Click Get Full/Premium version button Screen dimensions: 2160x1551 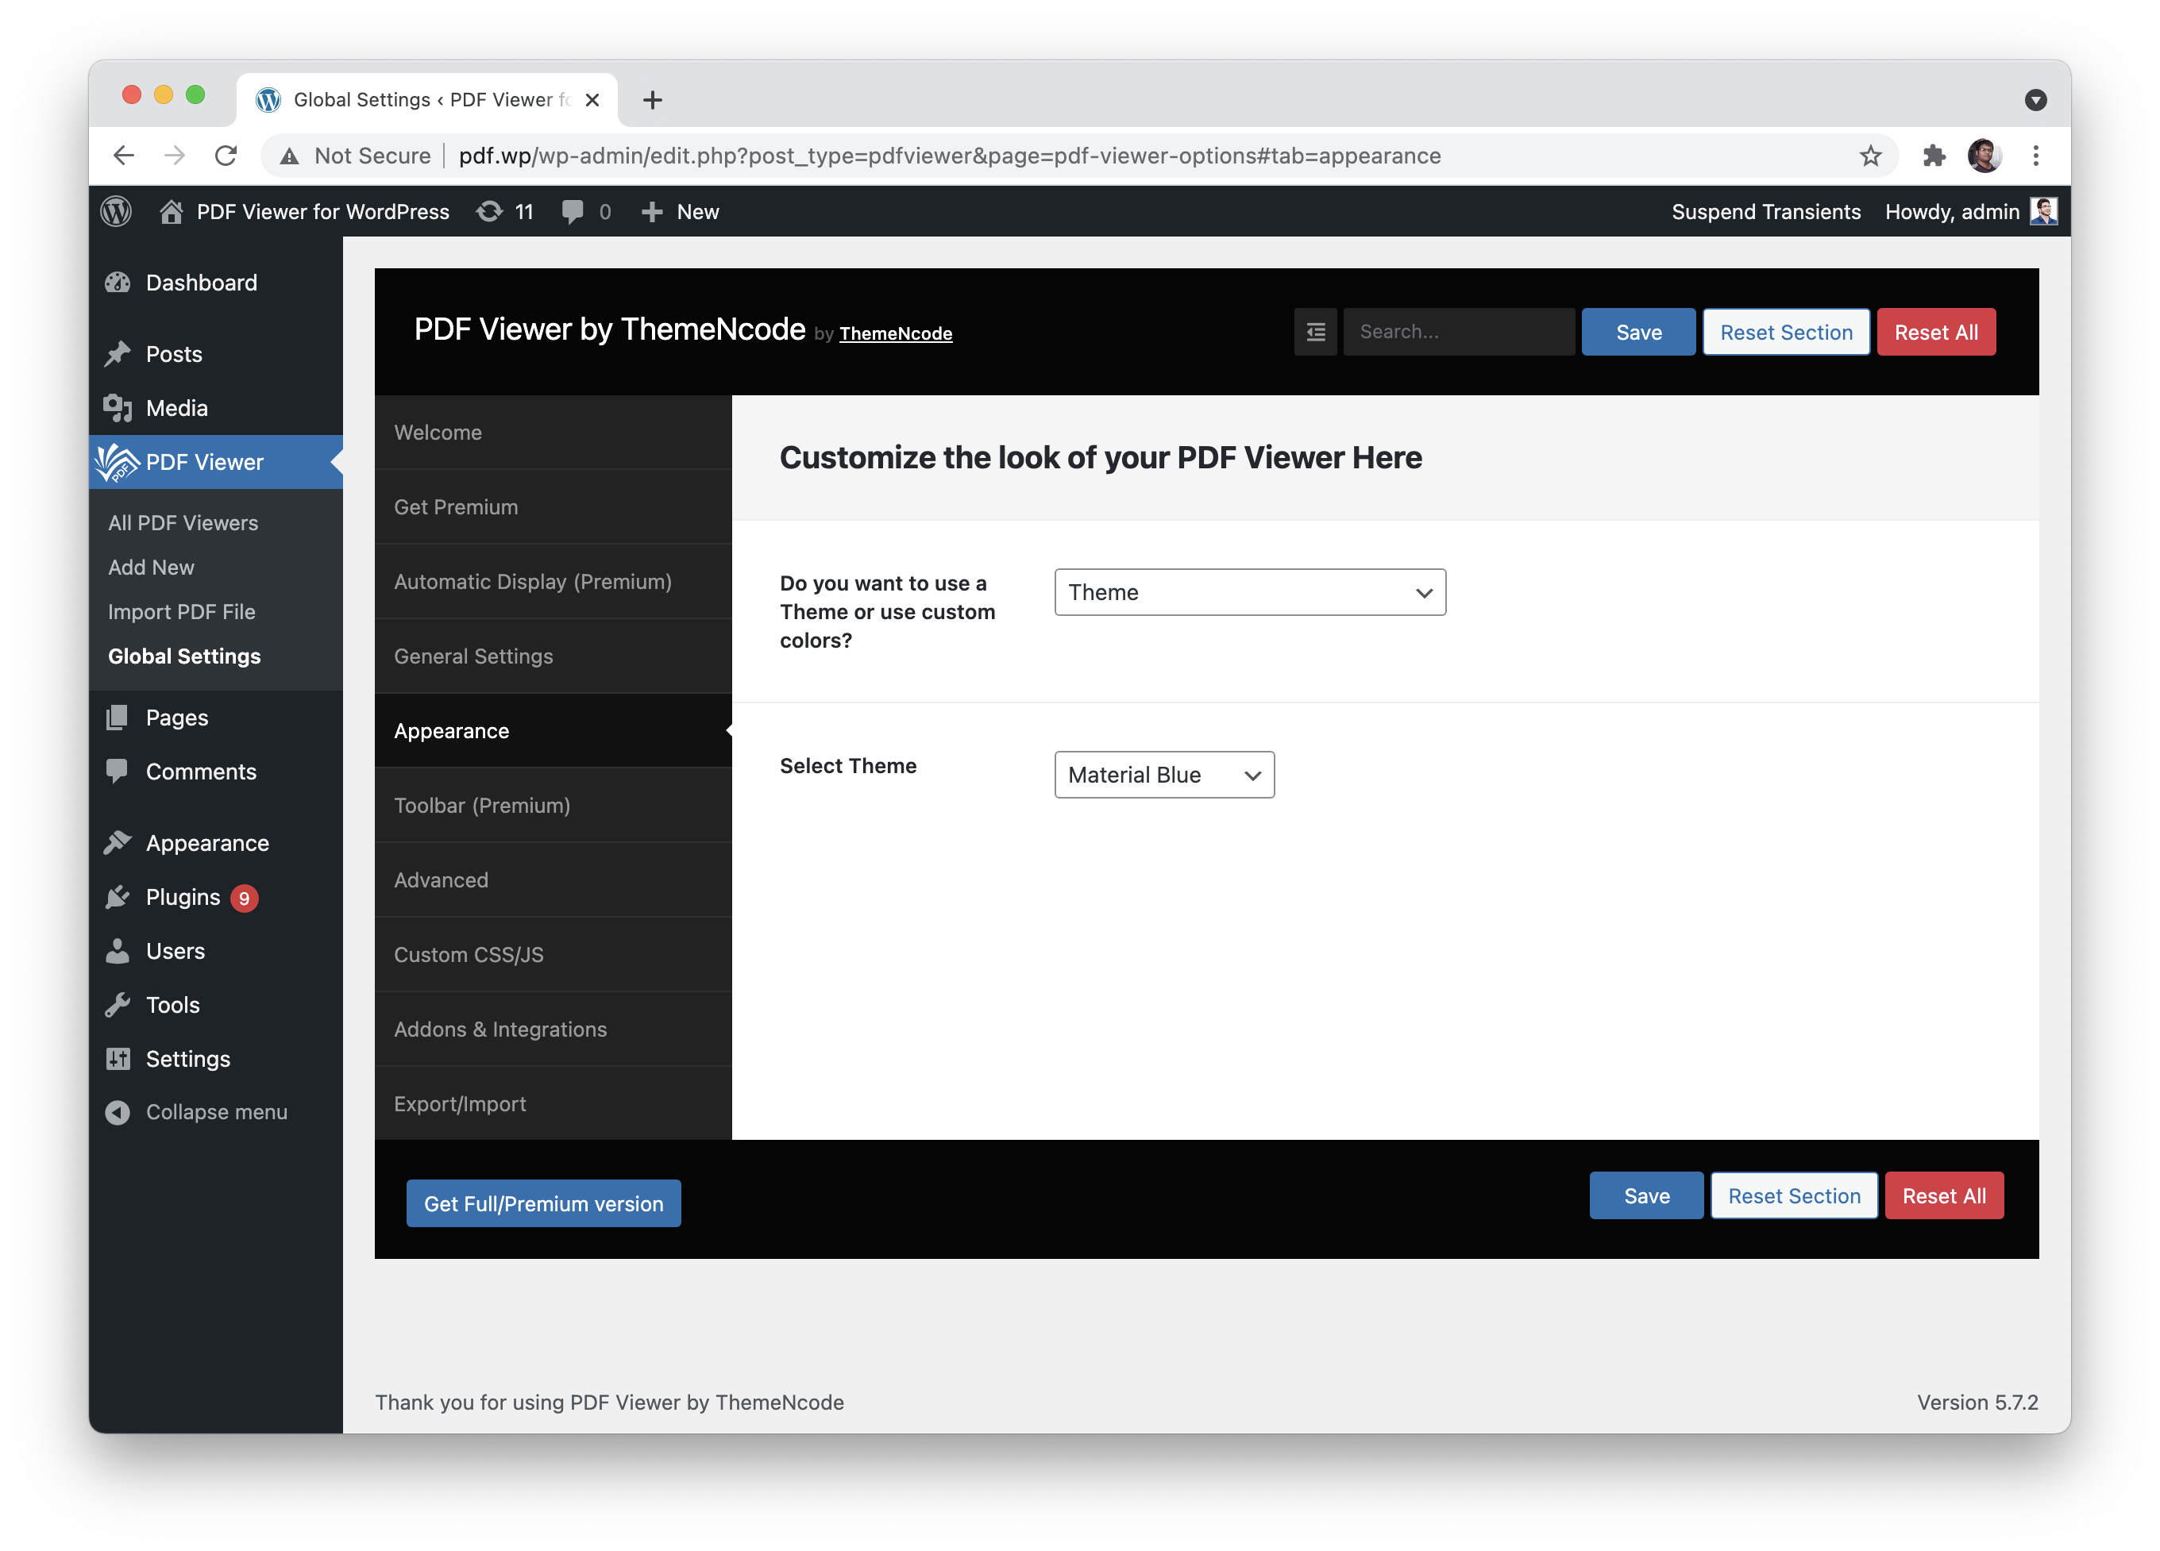point(543,1203)
